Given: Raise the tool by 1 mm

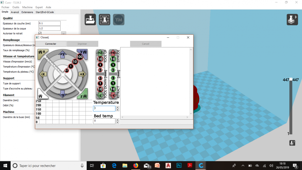Looking at the screenshot, I should pos(100,65).
